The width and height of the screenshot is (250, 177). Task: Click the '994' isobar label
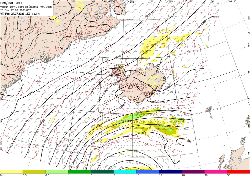(x=136, y=151)
